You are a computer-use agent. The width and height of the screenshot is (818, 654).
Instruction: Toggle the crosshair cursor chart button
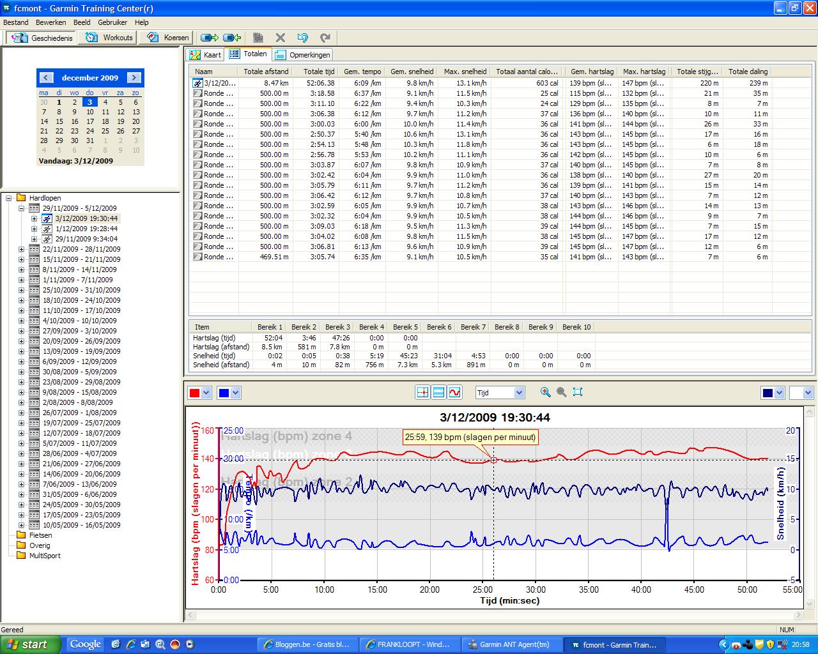422,392
